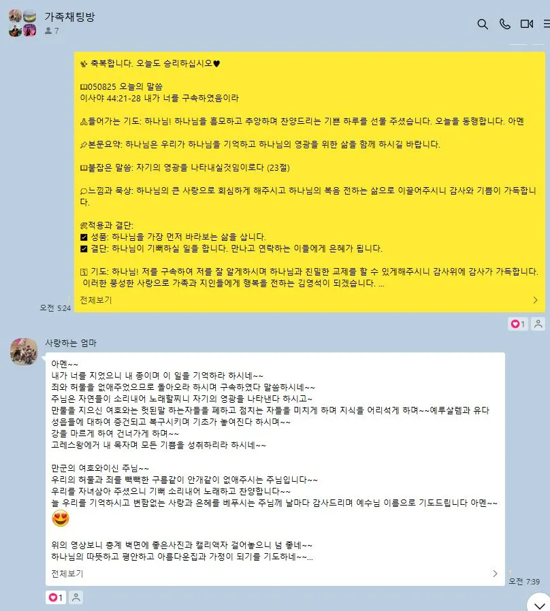Viewport: 550px width, 611px height.
Task: Click the person icon beside yellow message reaction
Action: 538,324
